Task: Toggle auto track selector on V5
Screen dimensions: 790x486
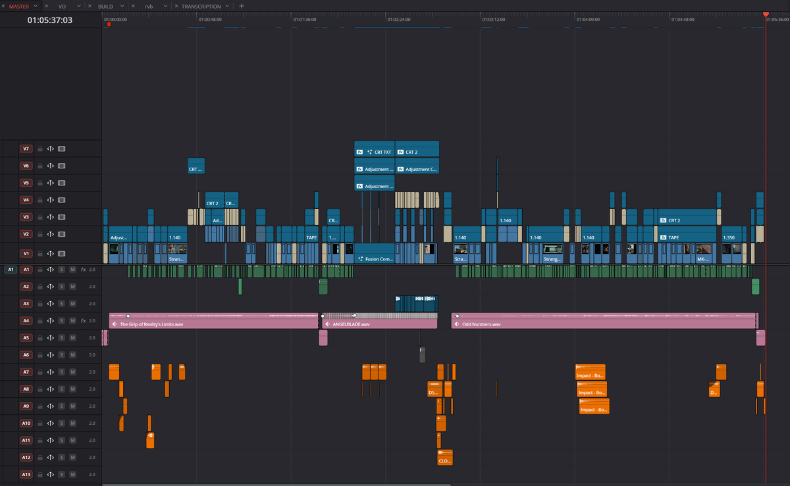Action: pos(50,183)
